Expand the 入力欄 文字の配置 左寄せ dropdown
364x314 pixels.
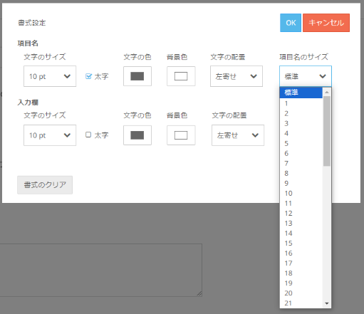pos(238,135)
